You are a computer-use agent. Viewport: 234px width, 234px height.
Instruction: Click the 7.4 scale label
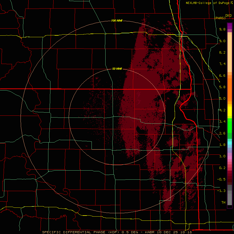pyautogui.click(x=222, y=64)
